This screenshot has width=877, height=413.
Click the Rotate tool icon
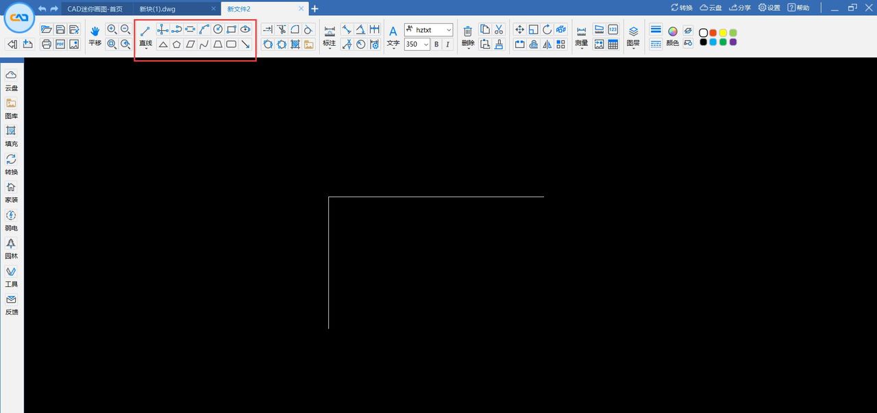547,29
